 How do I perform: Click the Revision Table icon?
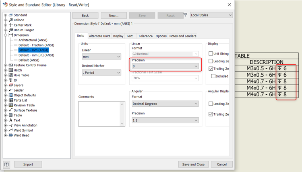pyautogui.click(x=11, y=105)
